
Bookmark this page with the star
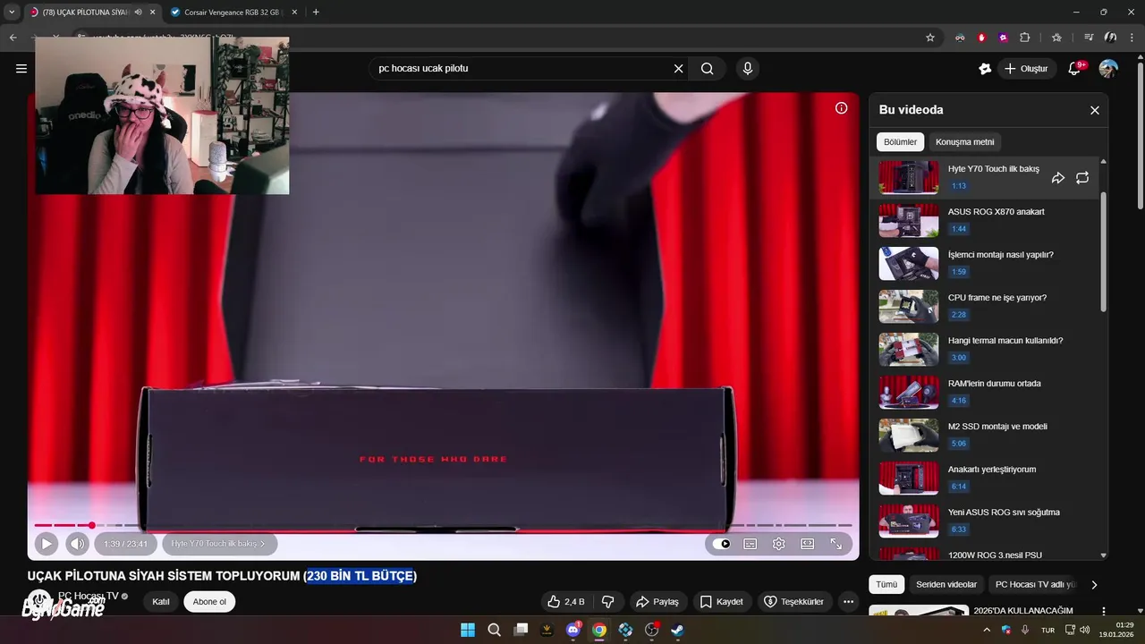[930, 38]
